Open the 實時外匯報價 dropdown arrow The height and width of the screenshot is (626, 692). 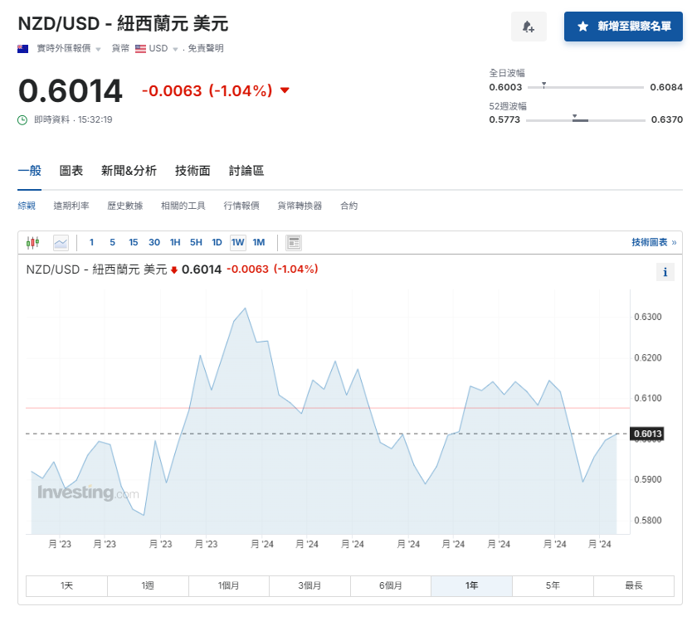tap(98, 49)
